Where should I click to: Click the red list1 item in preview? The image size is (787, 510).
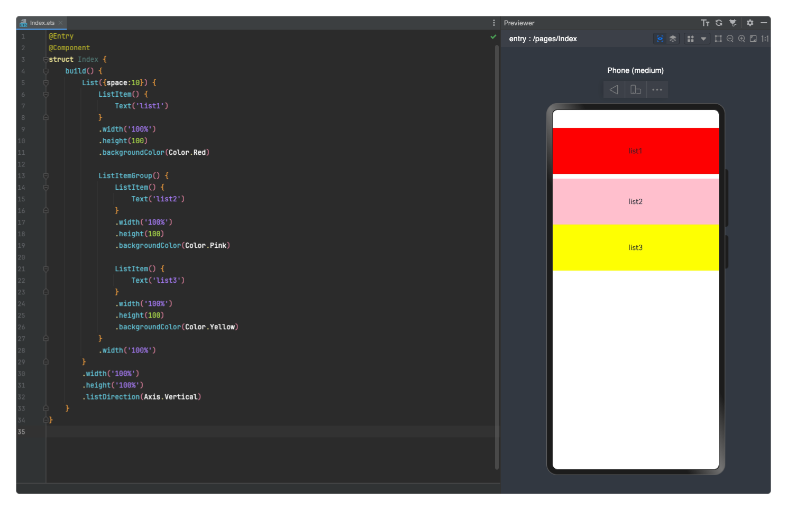point(635,151)
